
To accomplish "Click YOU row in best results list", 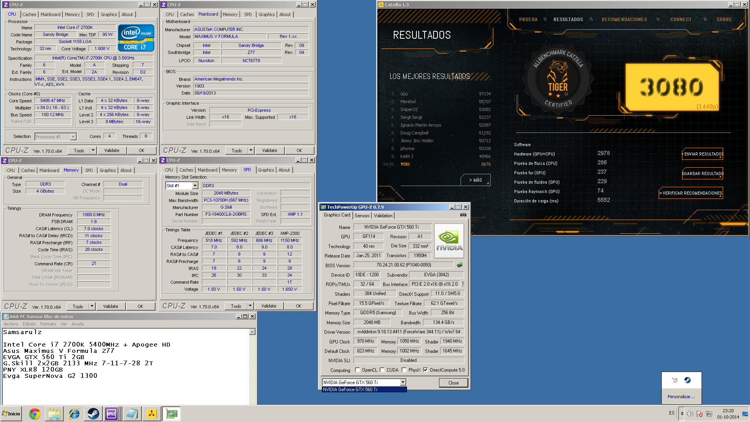I will [x=437, y=164].
